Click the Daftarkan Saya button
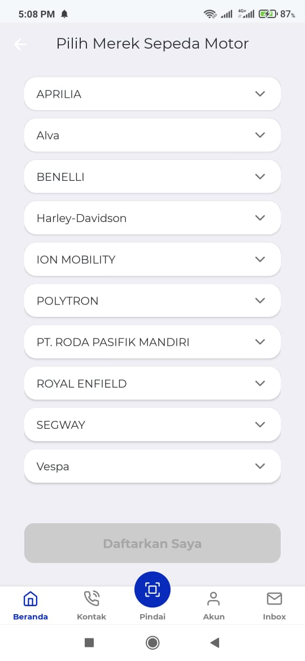Image resolution: width=305 pixels, height=661 pixels. [152, 543]
